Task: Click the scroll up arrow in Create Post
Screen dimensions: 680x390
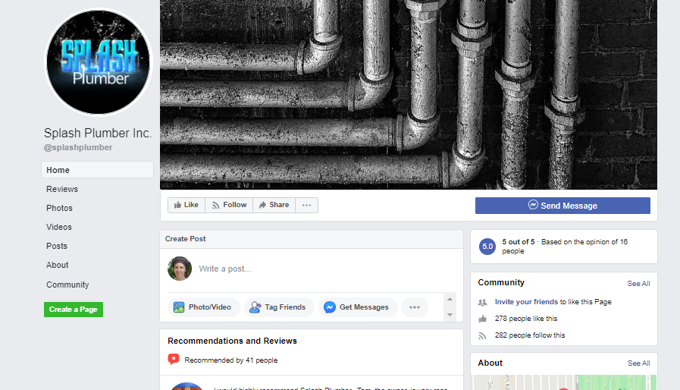Action: (450, 299)
